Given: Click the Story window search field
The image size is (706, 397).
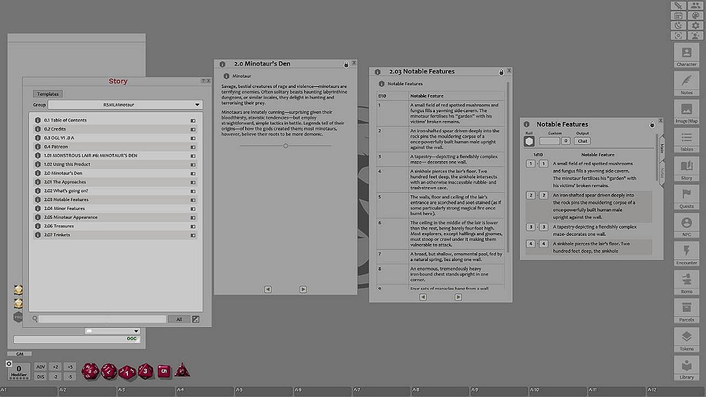Looking at the screenshot, I should 102,319.
